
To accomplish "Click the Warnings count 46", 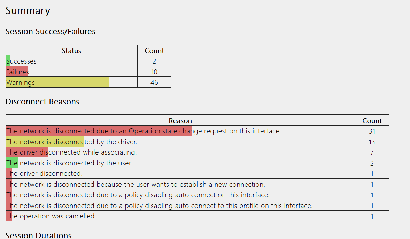I will coord(154,82).
